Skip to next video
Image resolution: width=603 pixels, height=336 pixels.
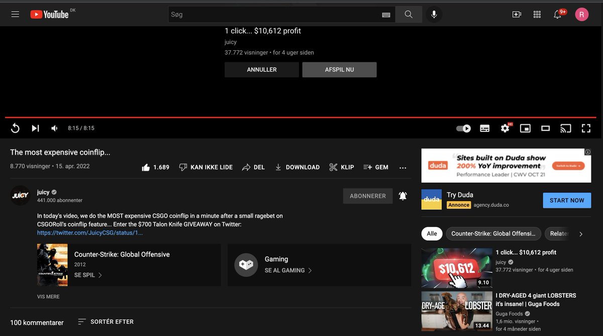(35, 128)
